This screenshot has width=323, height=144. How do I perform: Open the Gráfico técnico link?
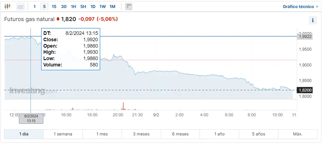pos(298,7)
